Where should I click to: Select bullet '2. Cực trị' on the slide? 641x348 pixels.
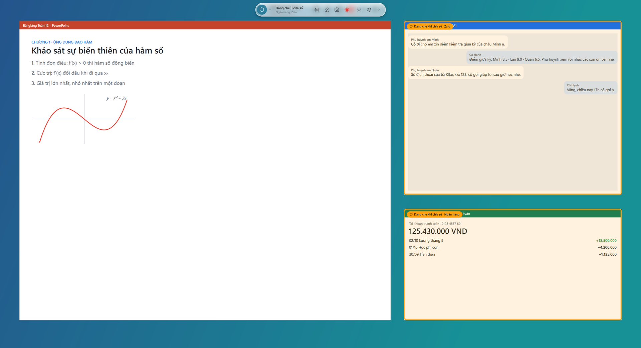(70, 73)
